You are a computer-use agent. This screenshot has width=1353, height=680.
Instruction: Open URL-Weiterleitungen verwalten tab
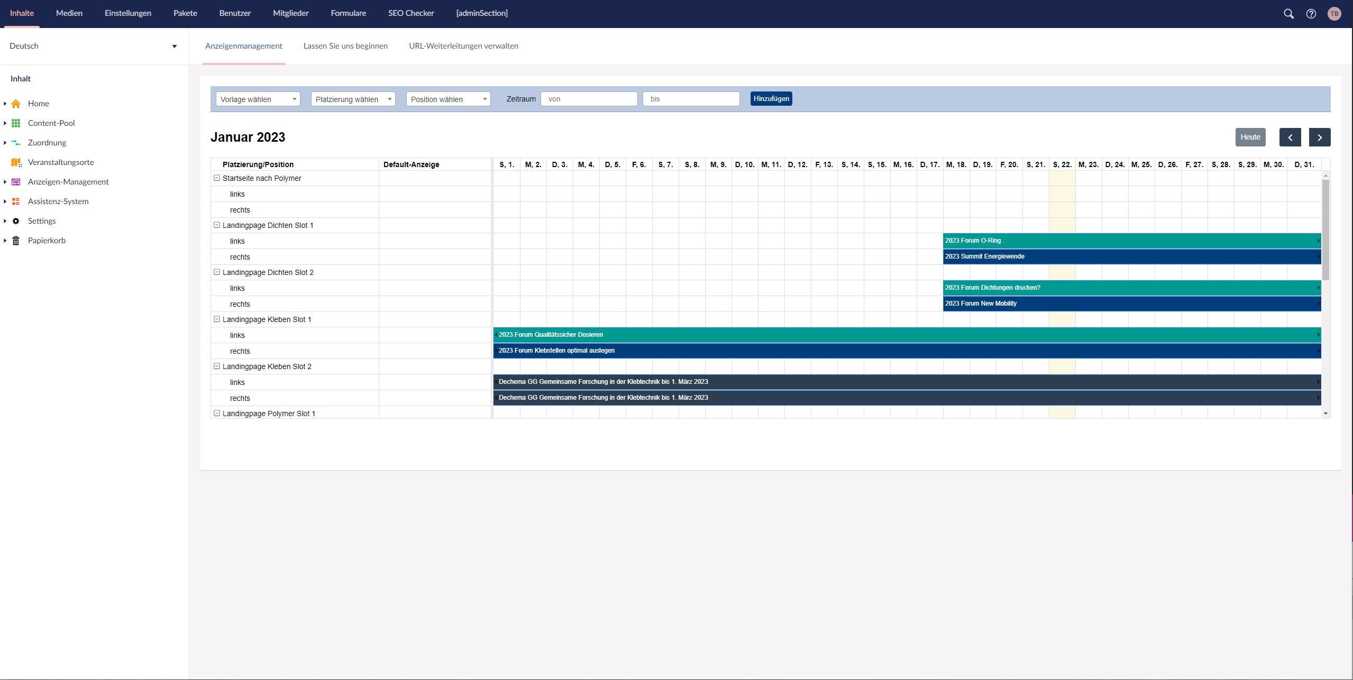coord(463,46)
